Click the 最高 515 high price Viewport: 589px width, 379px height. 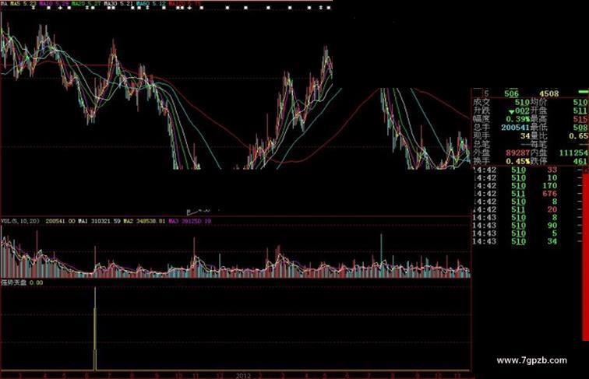[580, 119]
